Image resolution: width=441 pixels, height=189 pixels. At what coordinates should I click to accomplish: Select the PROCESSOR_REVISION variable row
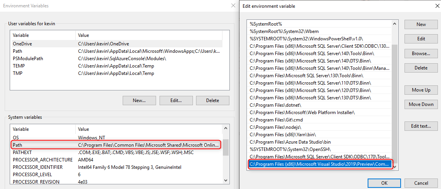coord(116,182)
